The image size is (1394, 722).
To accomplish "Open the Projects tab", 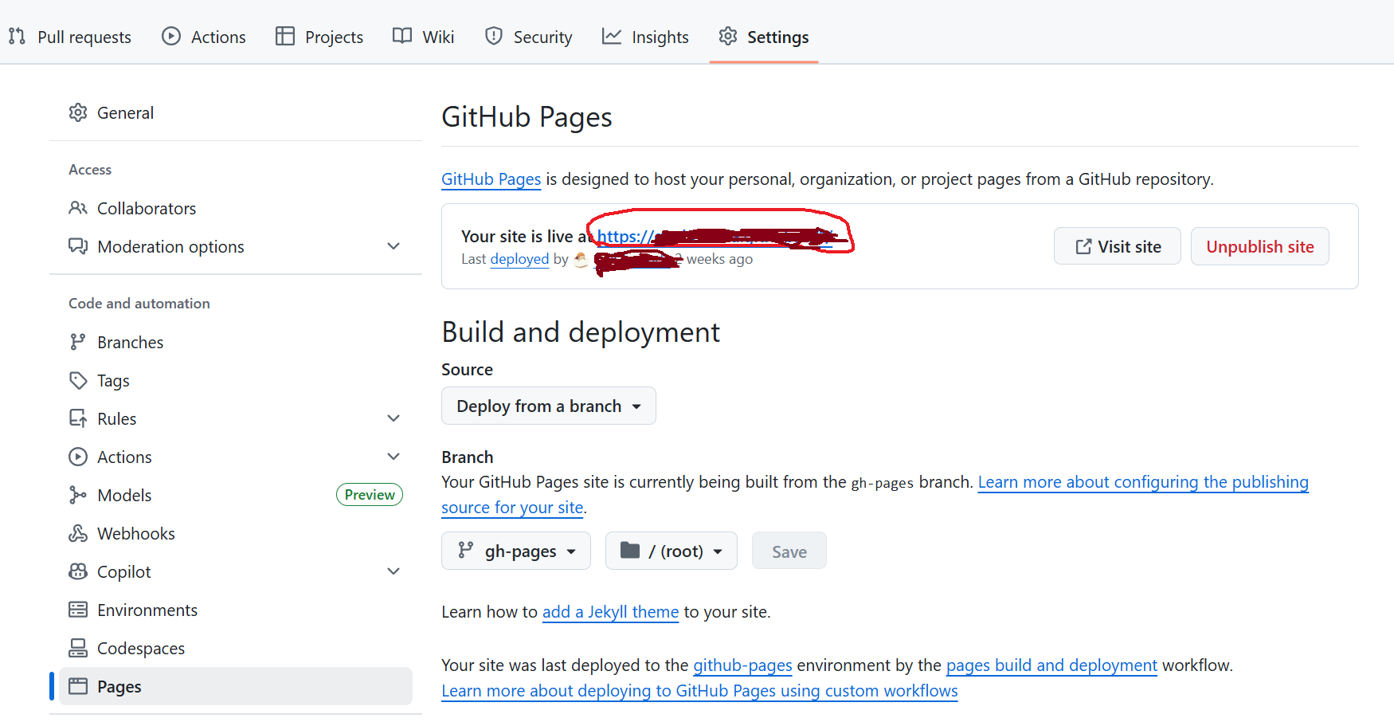I will 319,37.
